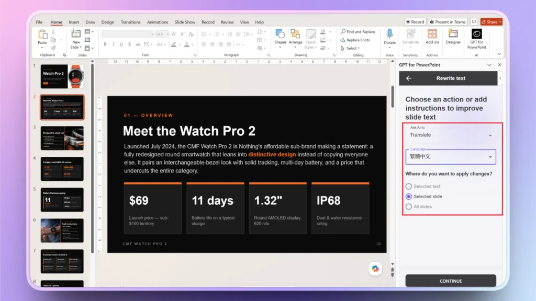Switch to the Insert tab
Image resolution: width=536 pixels, height=301 pixels.
click(74, 22)
